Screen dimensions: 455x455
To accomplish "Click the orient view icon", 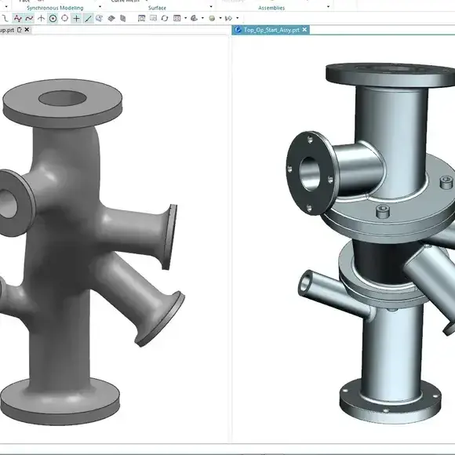I will pos(194,18).
